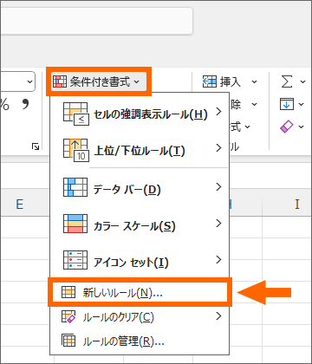Click the AutoSum sigma icon
The height and width of the screenshot is (364, 312).
tap(287, 81)
